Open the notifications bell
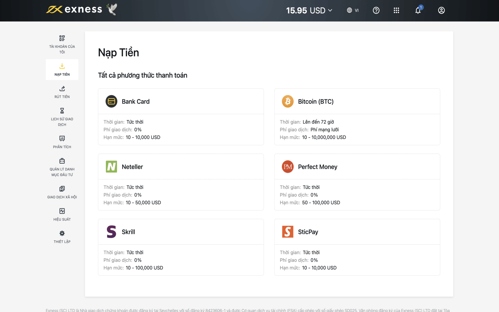The image size is (499, 312). tap(418, 11)
